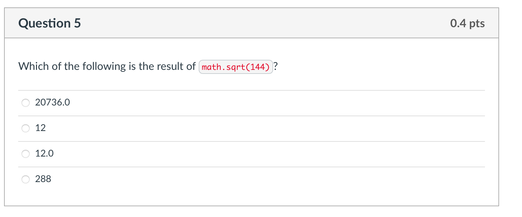The height and width of the screenshot is (217, 522).
Task: Select the radio button for 20736.0
Action: pyautogui.click(x=26, y=103)
